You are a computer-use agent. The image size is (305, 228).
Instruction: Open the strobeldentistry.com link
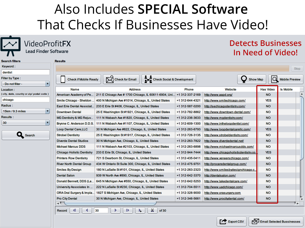click(226, 135)
